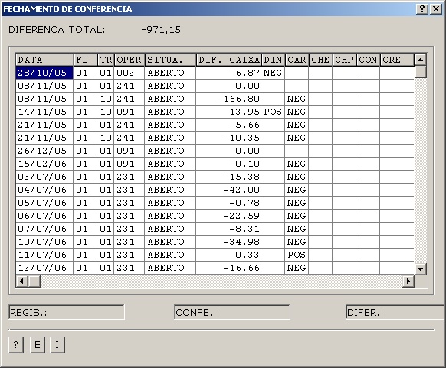Select the date 04/07/06
The image size is (446, 368).
coord(42,190)
